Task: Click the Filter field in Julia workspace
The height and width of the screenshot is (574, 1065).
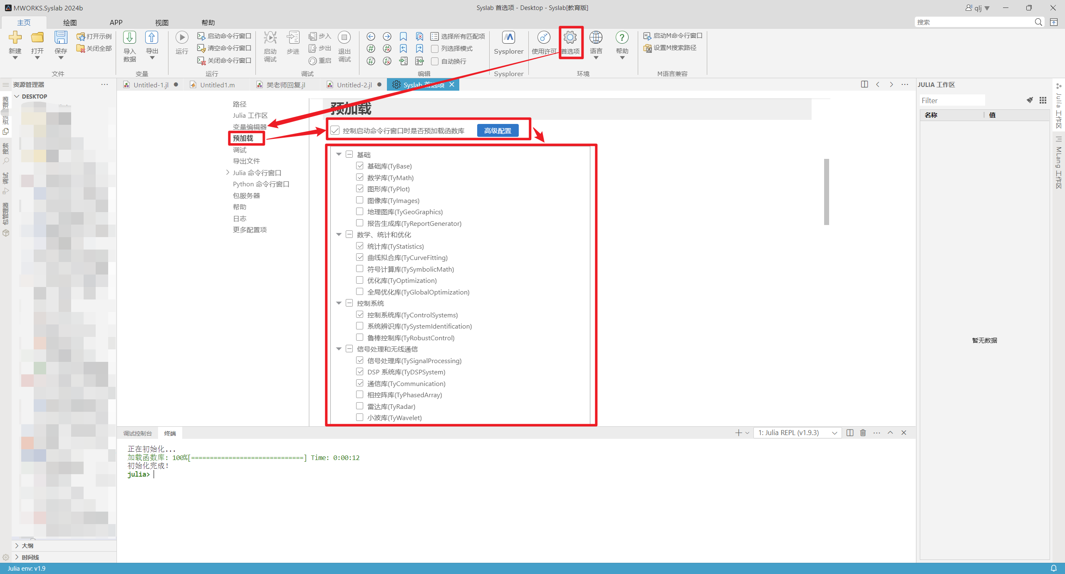Action: pyautogui.click(x=952, y=100)
